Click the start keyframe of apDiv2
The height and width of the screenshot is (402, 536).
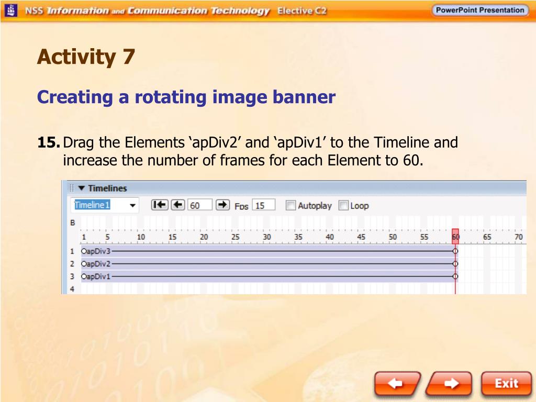click(83, 264)
